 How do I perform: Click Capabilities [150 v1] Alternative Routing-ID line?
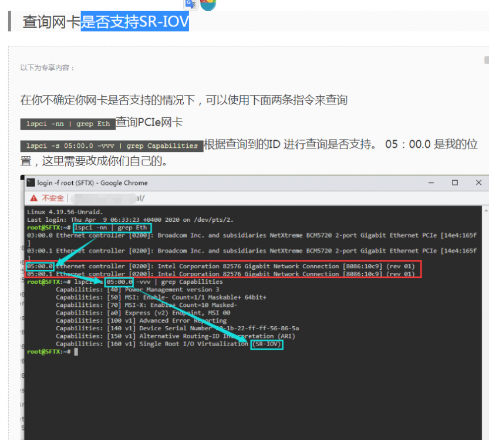[x=176, y=336]
